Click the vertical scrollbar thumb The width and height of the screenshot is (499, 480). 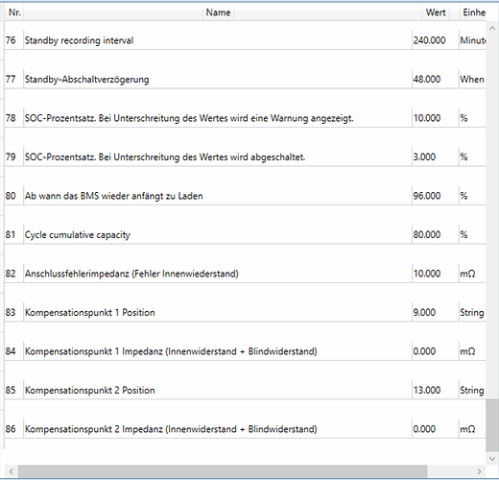click(x=492, y=425)
